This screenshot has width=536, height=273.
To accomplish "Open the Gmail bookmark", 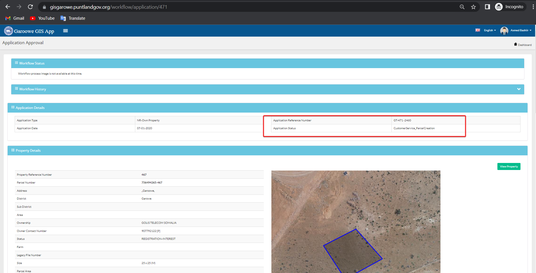I will tap(15, 18).
